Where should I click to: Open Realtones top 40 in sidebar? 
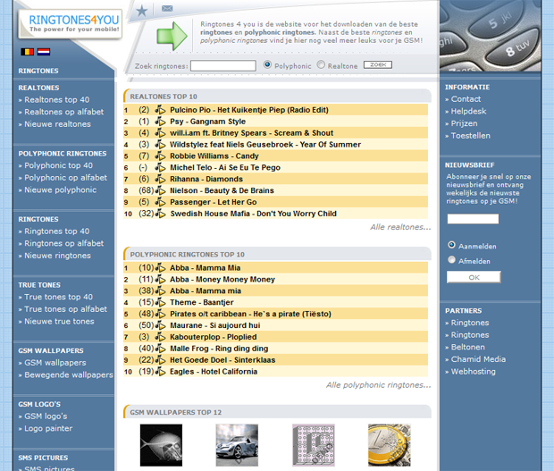(56, 100)
